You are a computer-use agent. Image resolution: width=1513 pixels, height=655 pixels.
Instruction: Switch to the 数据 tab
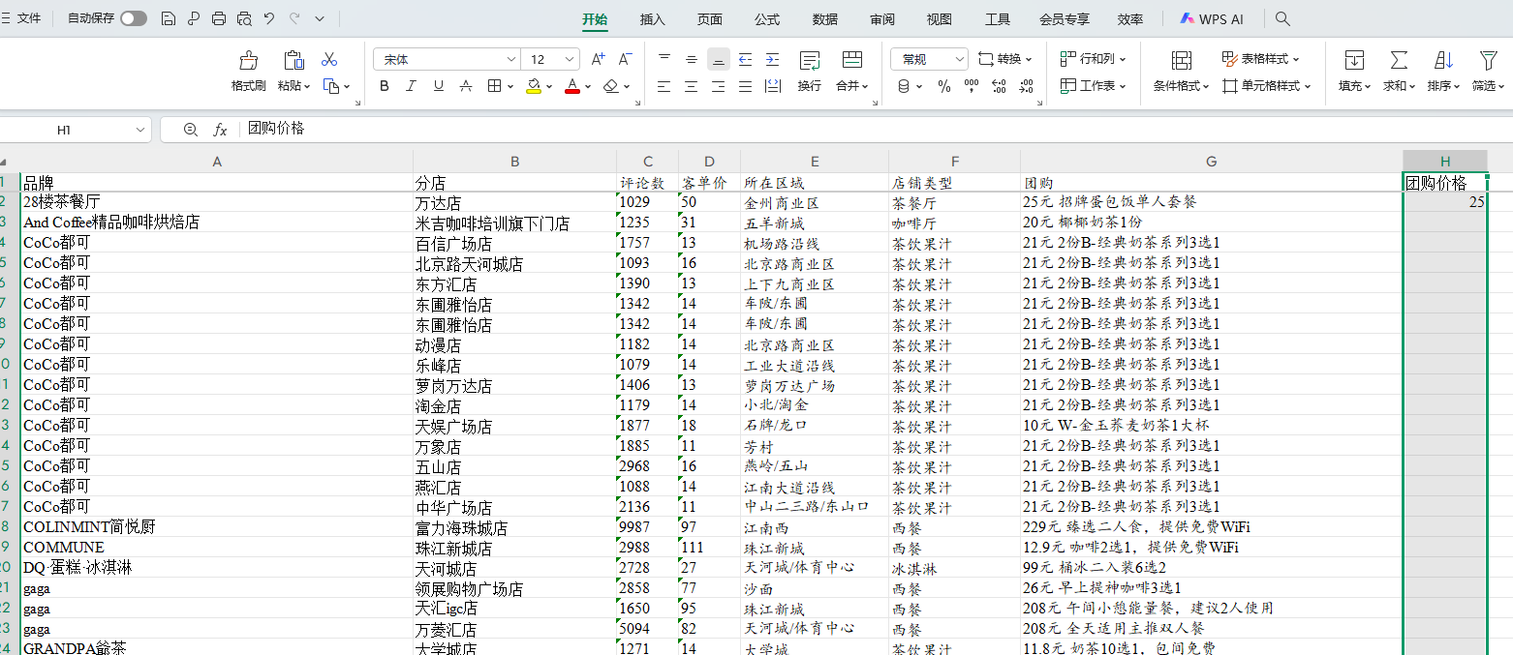pyautogui.click(x=825, y=19)
